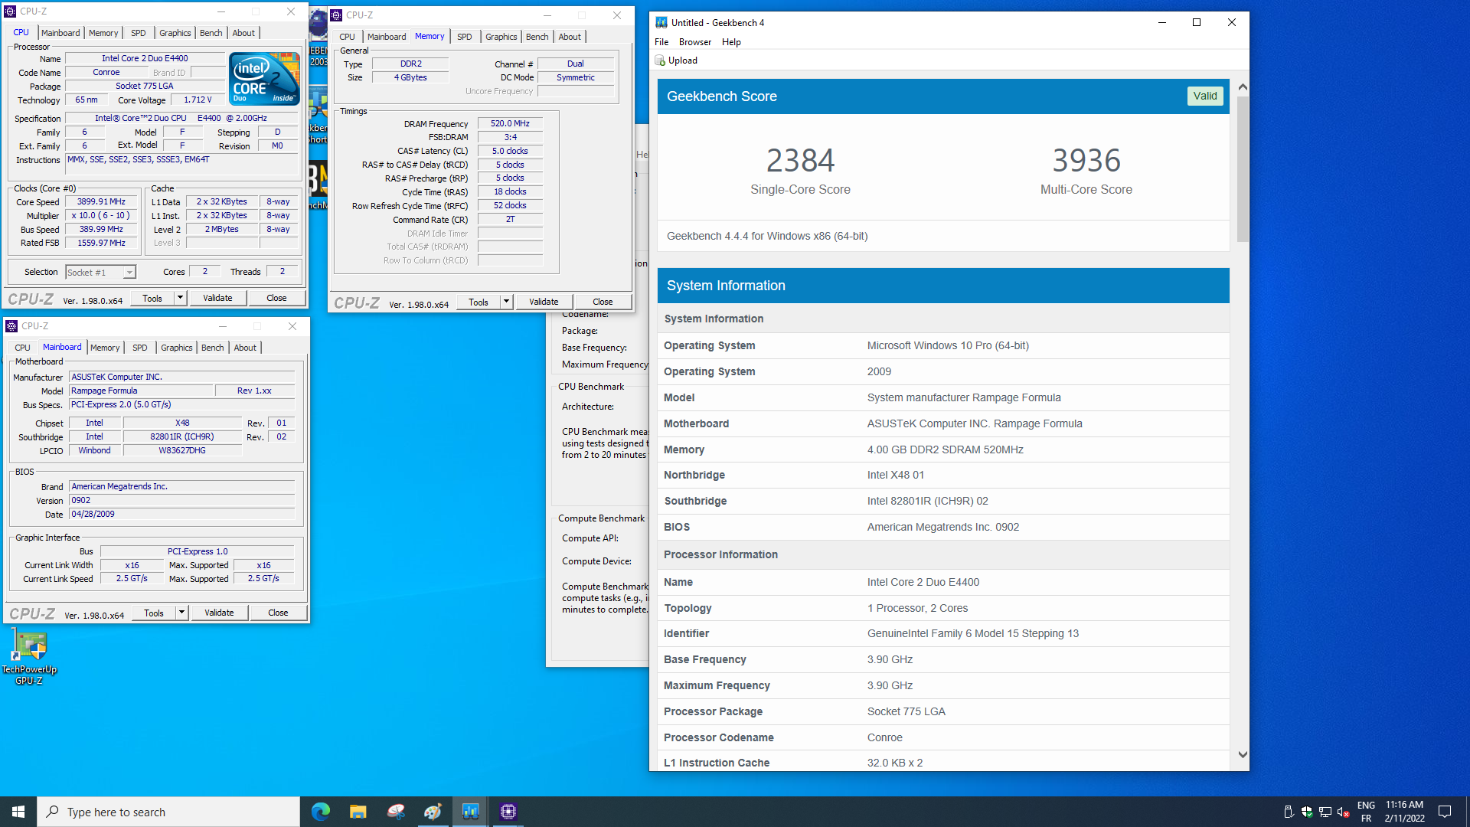This screenshot has width=1470, height=827.
Task: Click the BIOS date 04/28/2009 field
Action: click(x=182, y=515)
